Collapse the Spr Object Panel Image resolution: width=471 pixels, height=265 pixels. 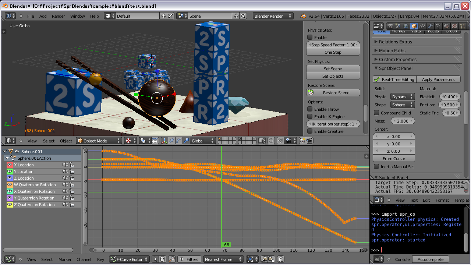376,68
